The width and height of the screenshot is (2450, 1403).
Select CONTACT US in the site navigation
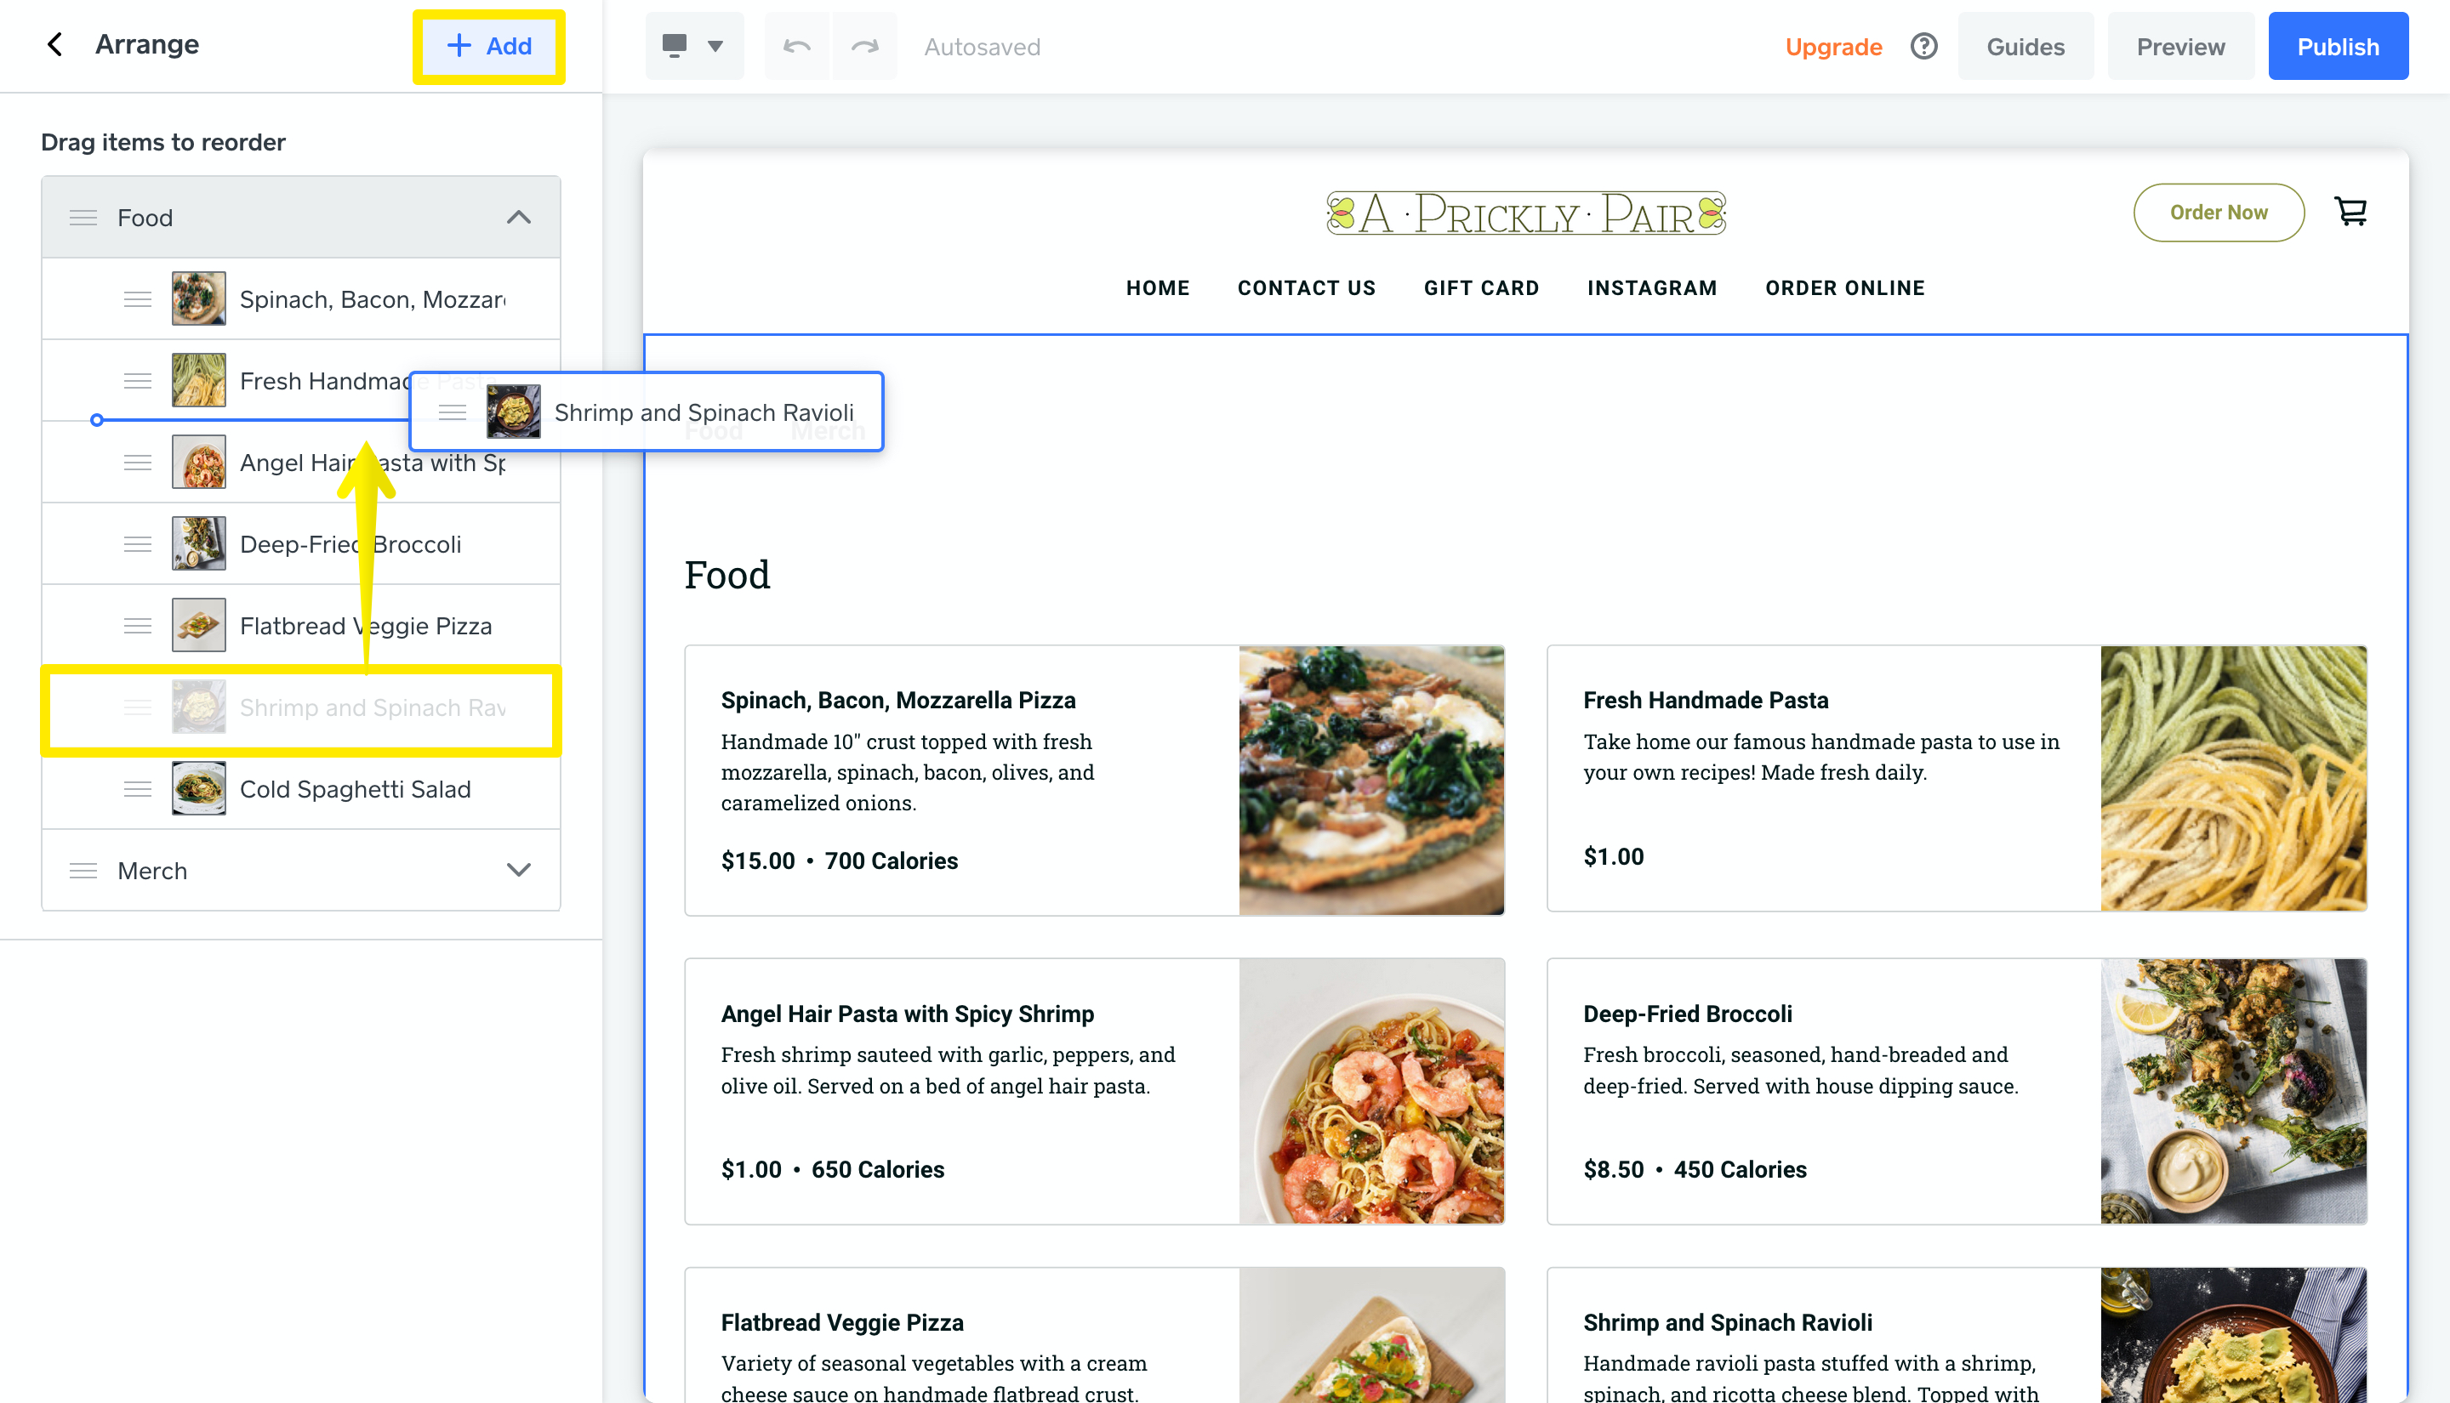point(1307,287)
